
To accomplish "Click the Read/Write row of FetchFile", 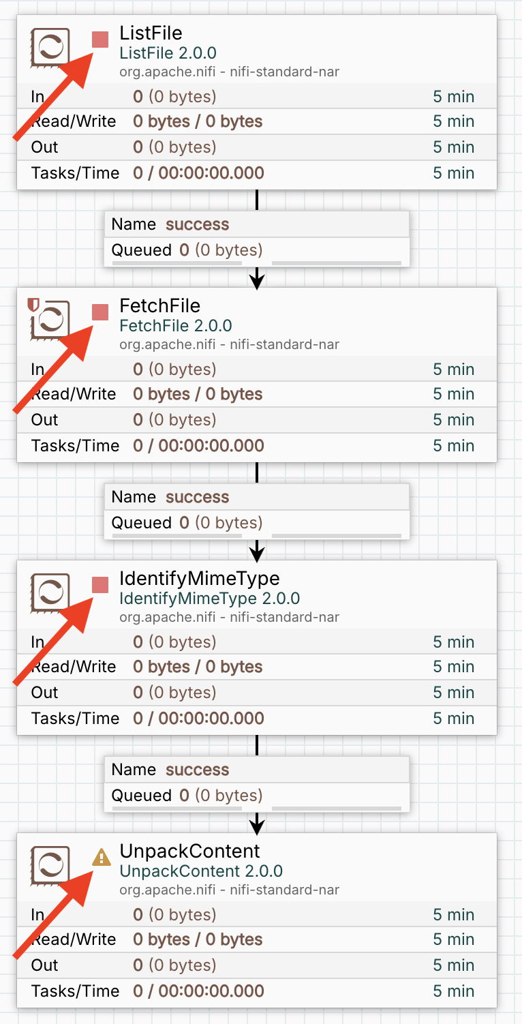I will point(256,394).
